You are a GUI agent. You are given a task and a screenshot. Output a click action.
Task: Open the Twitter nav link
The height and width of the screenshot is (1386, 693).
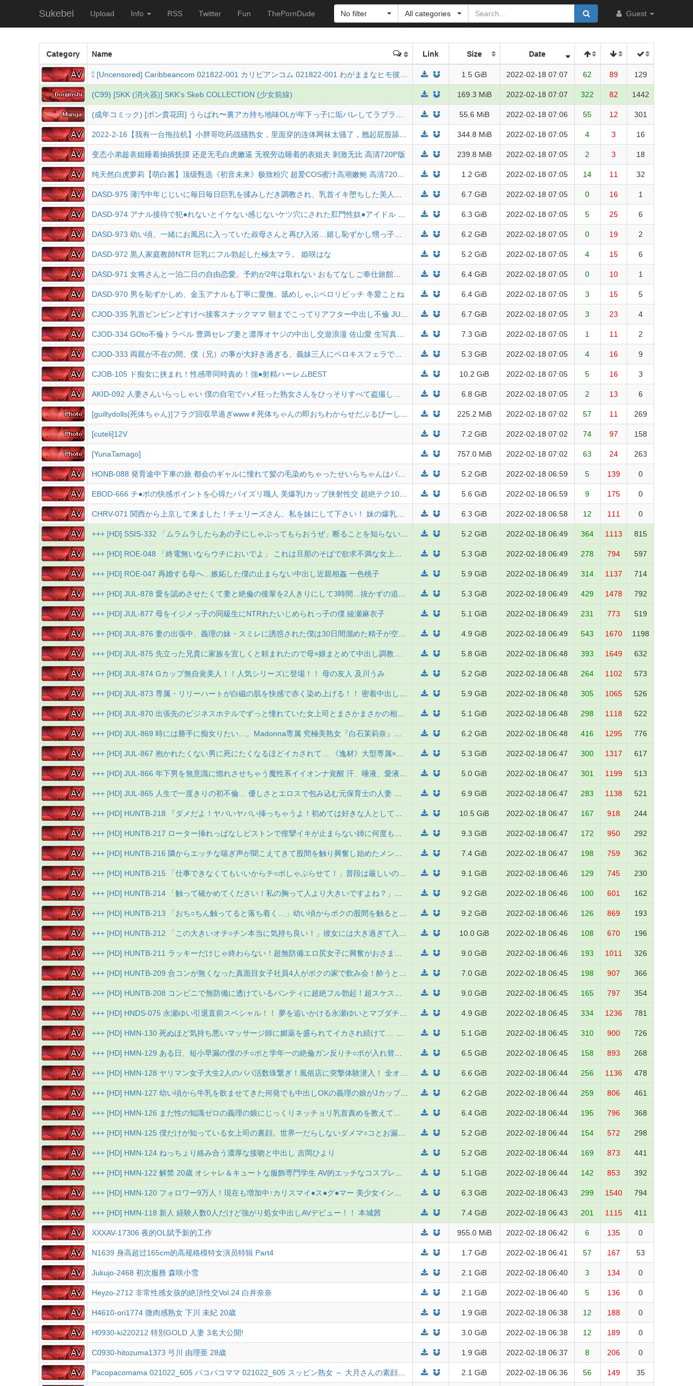(x=210, y=13)
